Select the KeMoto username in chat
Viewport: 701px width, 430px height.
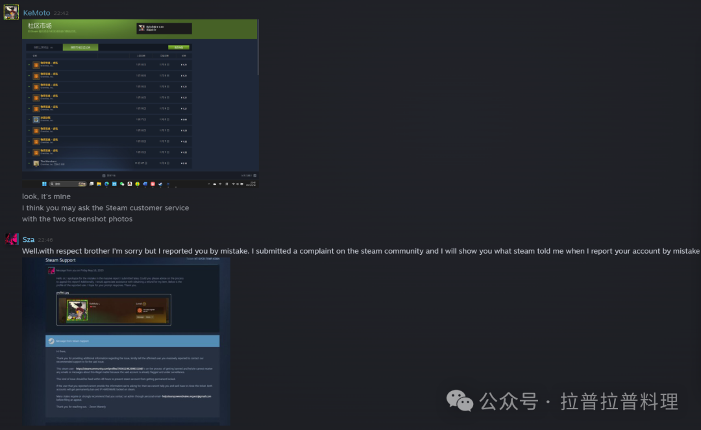click(36, 13)
